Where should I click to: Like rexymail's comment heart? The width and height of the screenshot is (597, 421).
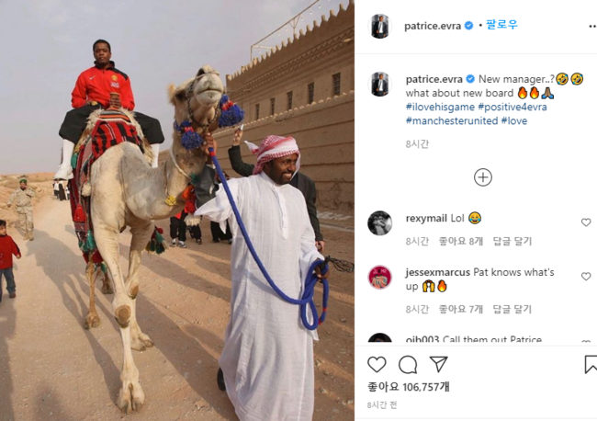[x=586, y=222]
